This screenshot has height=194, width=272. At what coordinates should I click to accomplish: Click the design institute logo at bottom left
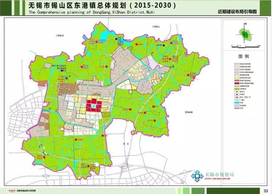click(8, 190)
